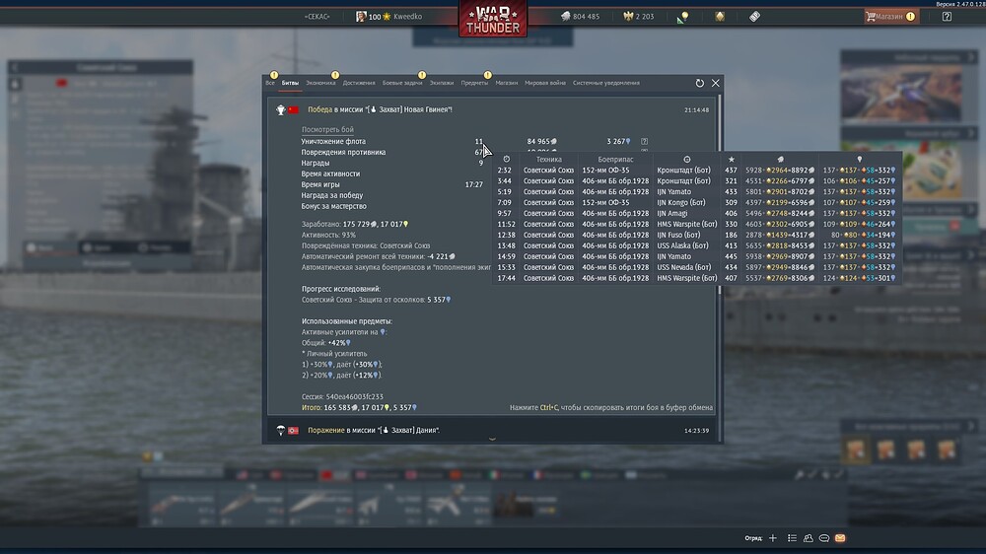Select the 5:19 IJN Yamato row

[697, 192]
